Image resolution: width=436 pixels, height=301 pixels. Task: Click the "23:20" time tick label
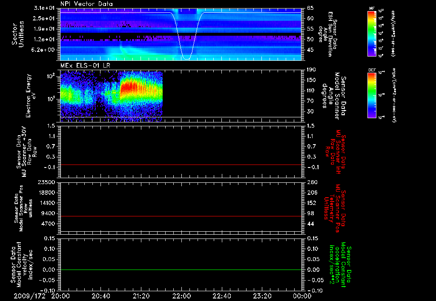(262, 296)
